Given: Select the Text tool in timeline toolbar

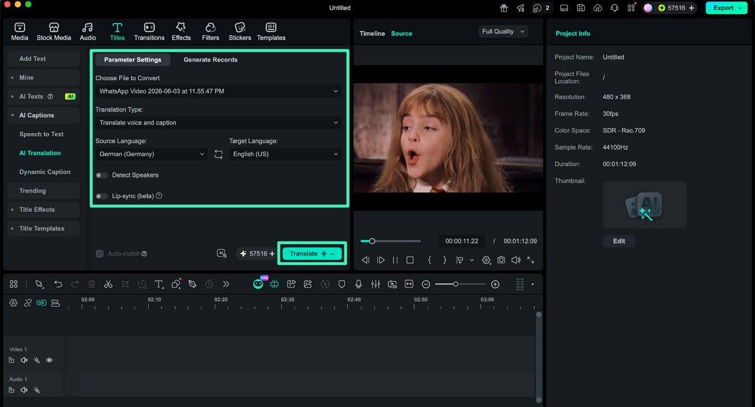Looking at the screenshot, I should point(159,284).
